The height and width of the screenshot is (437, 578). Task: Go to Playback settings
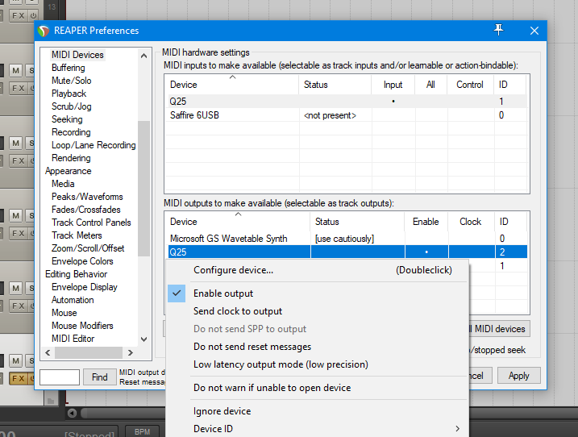click(69, 94)
